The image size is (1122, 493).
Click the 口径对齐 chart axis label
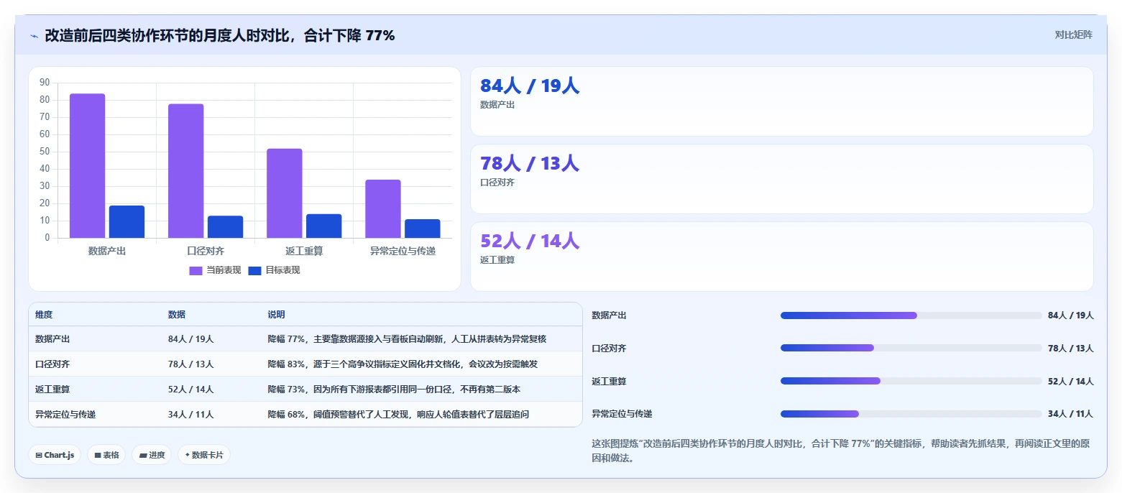(206, 251)
